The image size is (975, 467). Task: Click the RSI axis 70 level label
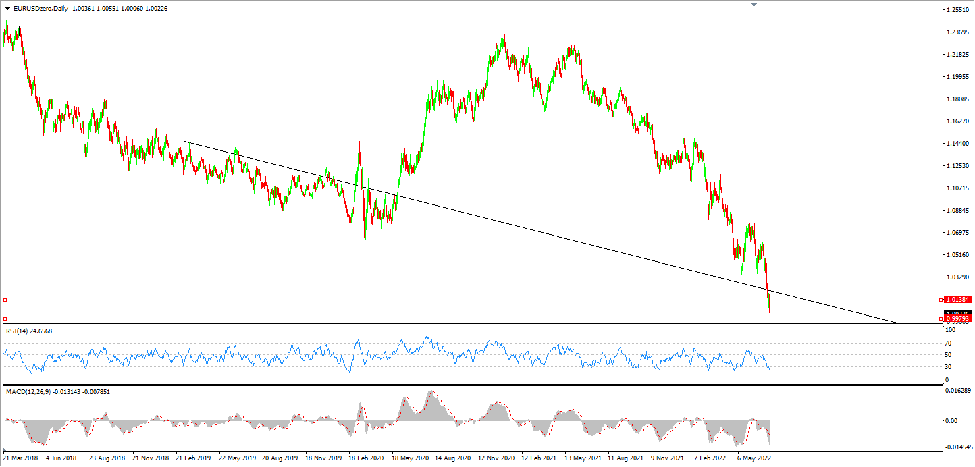click(949, 343)
